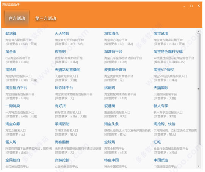Open the 天天特价 link

pos(62,33)
